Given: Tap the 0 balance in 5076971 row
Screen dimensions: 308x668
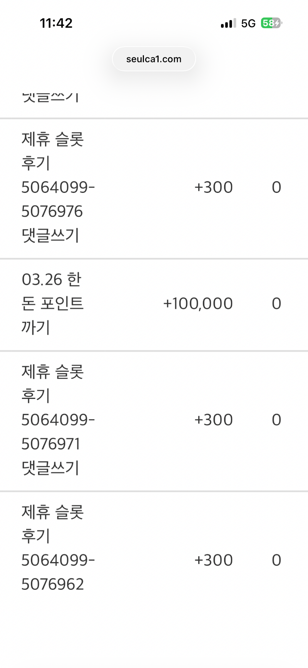Looking at the screenshot, I should (276, 420).
